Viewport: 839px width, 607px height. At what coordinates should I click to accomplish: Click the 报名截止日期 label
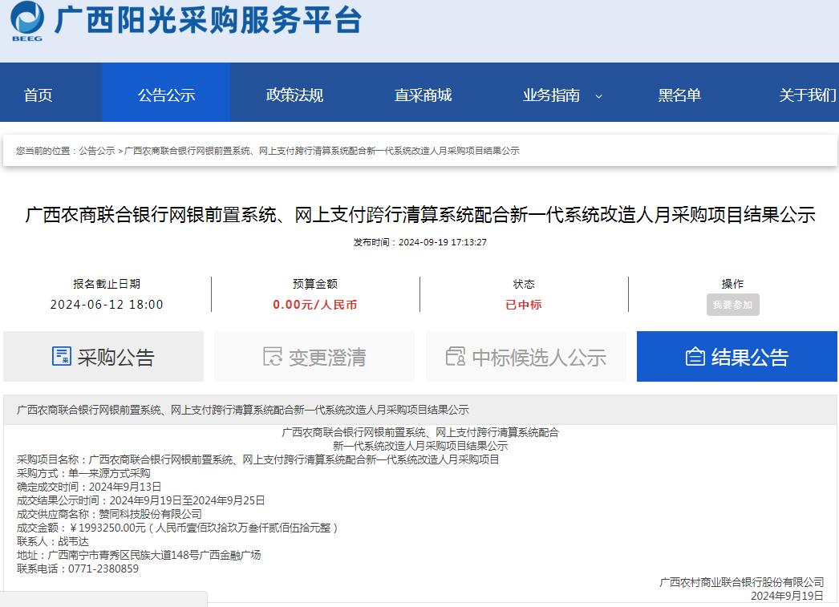pos(107,284)
